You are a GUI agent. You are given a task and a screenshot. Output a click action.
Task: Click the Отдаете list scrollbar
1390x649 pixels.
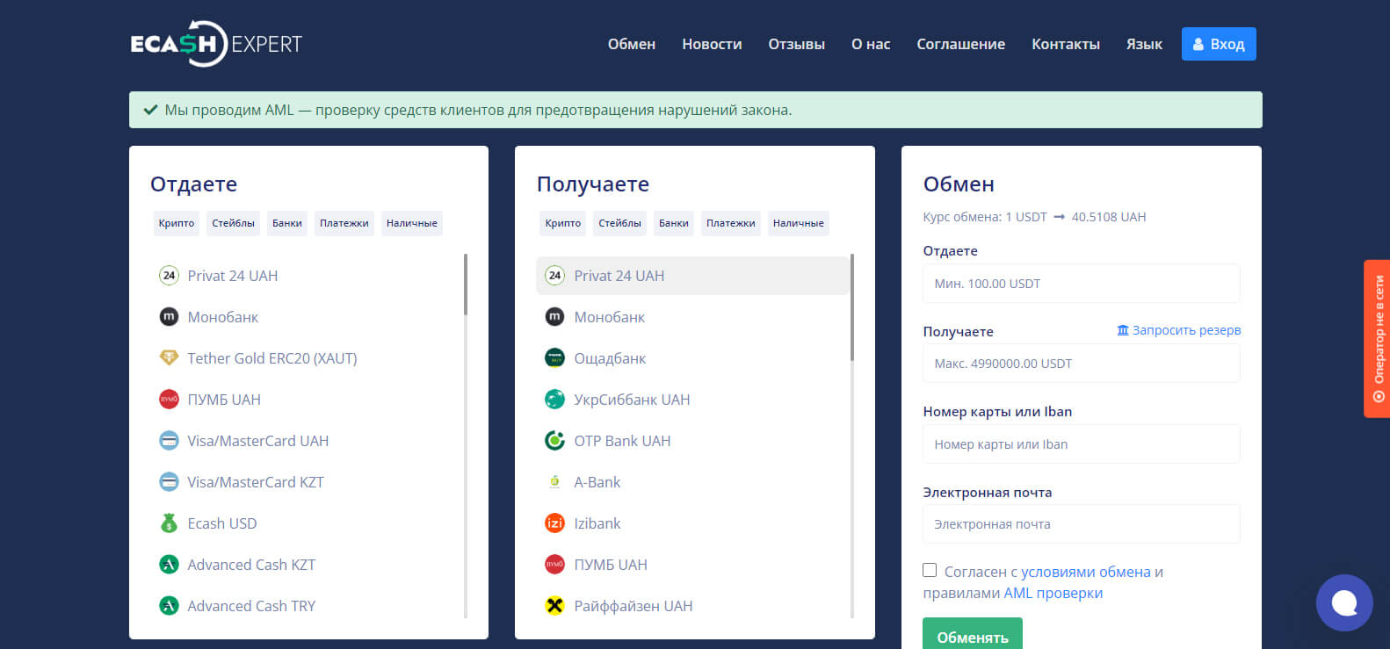click(x=466, y=285)
